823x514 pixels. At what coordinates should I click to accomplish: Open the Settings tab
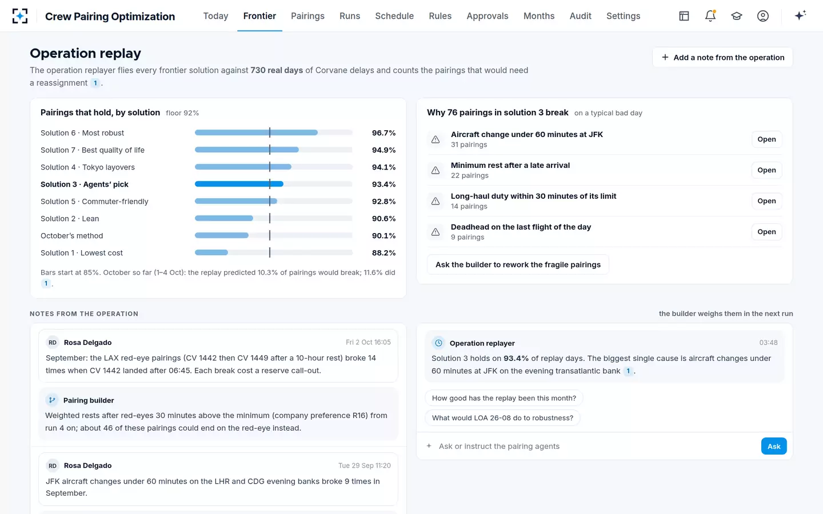[x=623, y=16]
